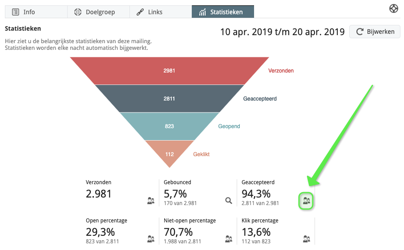The width and height of the screenshot is (404, 250).
Task: Click the red Verzonden funnel segment
Action: [170, 71]
